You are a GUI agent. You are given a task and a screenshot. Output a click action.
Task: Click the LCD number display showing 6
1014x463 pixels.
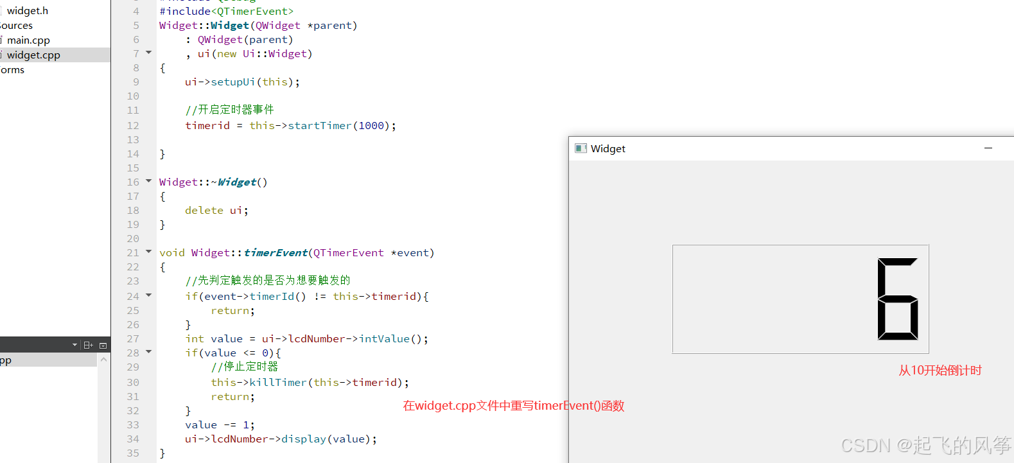click(800, 299)
